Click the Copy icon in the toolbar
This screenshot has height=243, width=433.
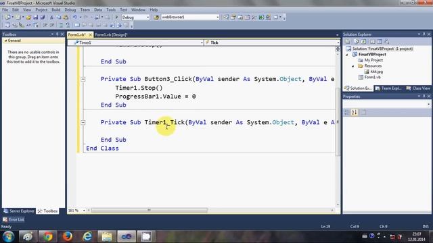pos(59,18)
